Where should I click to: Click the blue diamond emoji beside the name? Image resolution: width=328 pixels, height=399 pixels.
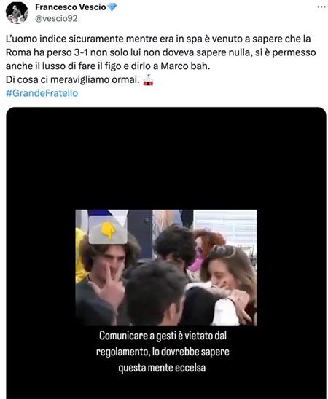pyautogui.click(x=112, y=7)
